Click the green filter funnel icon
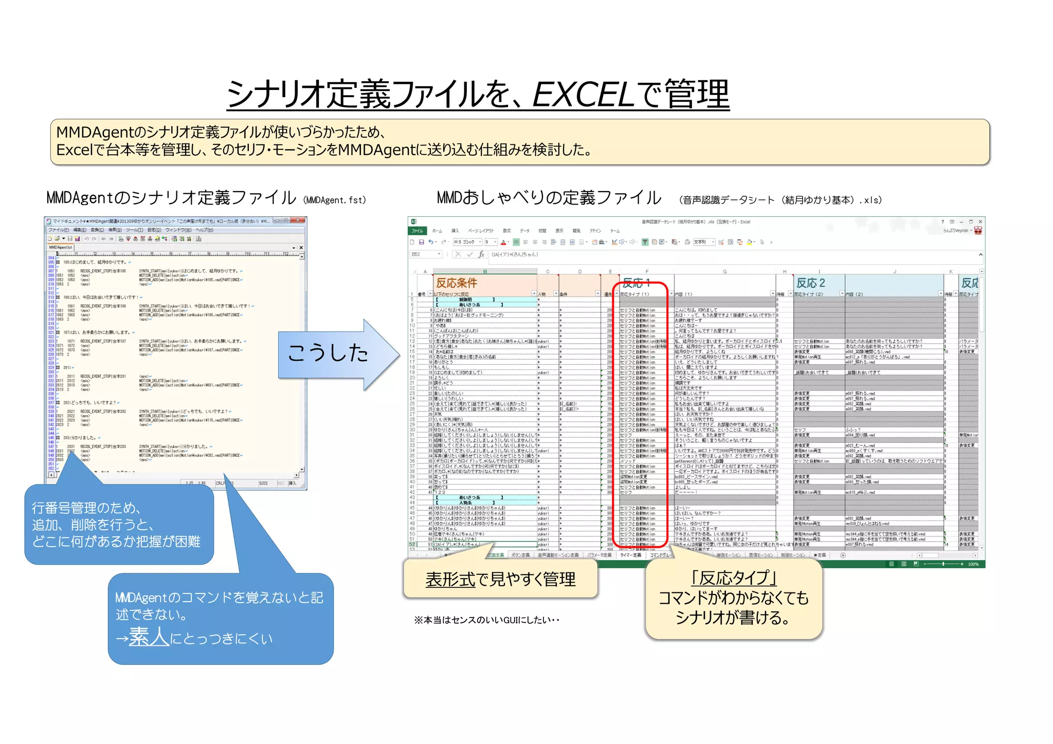1053x744 pixels. click(x=645, y=242)
